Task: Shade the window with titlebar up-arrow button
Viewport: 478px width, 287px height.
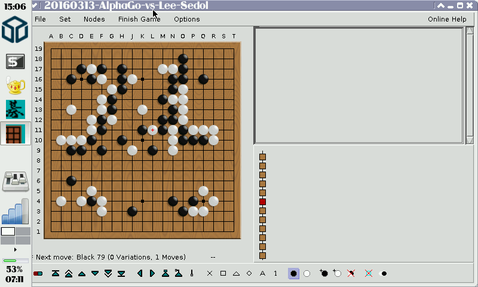Action: pyautogui.click(x=441, y=5)
